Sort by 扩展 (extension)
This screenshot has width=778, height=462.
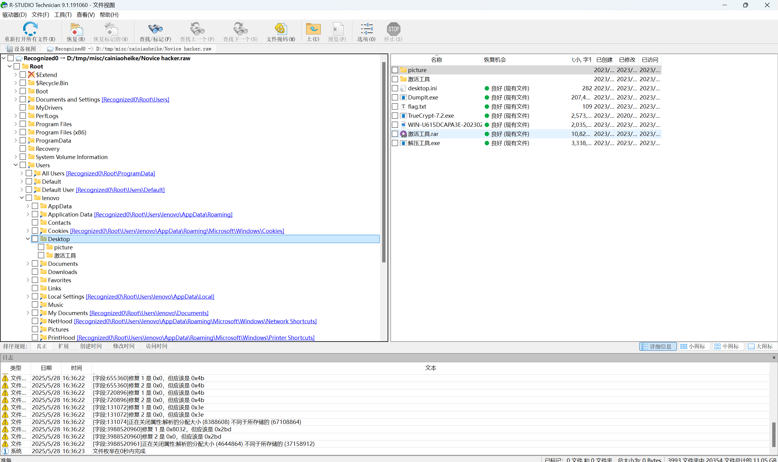click(x=64, y=346)
